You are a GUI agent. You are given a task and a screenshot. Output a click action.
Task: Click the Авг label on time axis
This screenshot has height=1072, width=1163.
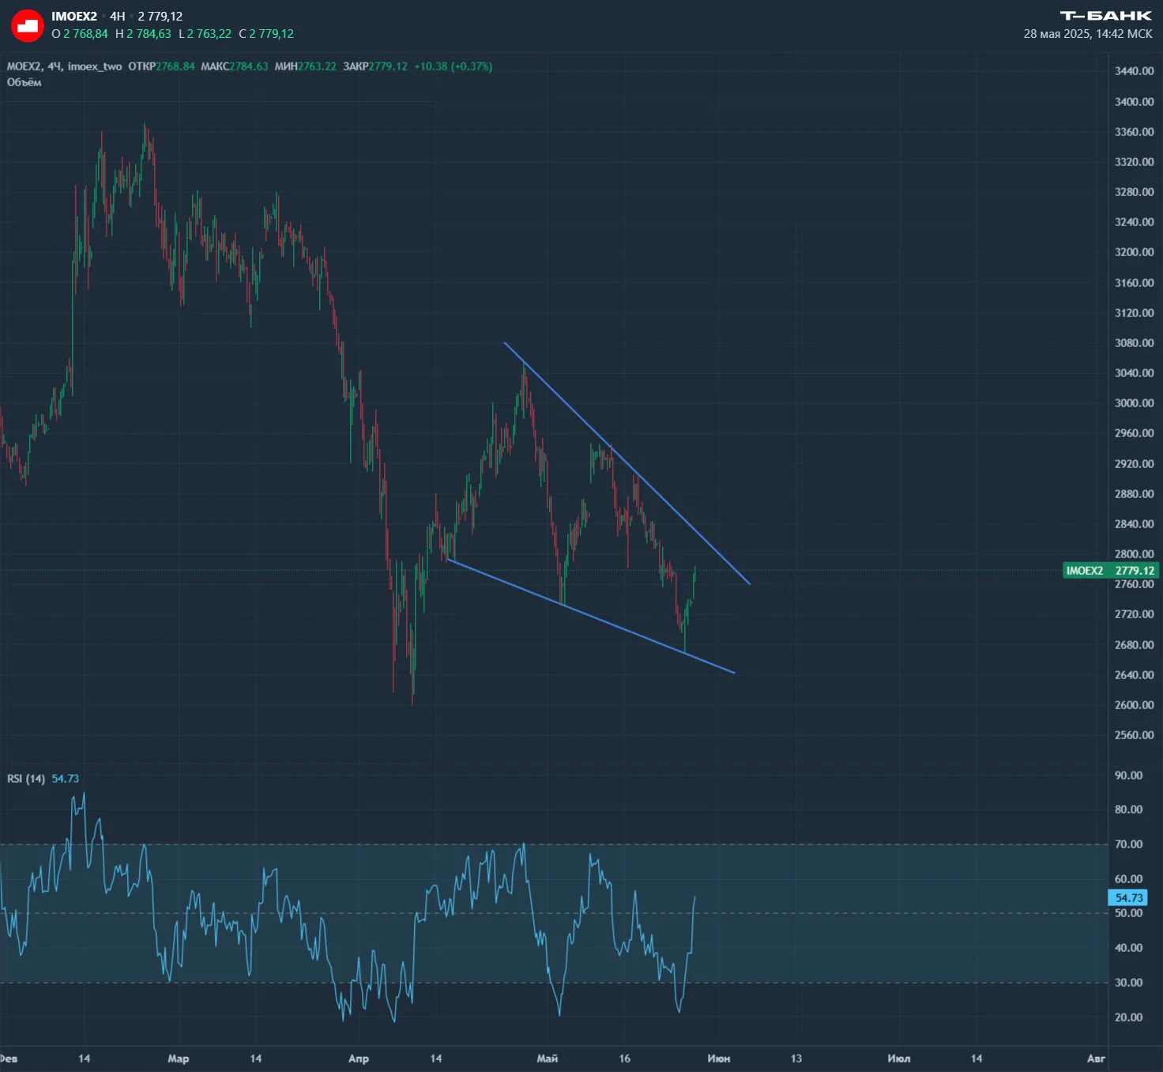pos(1096,1059)
